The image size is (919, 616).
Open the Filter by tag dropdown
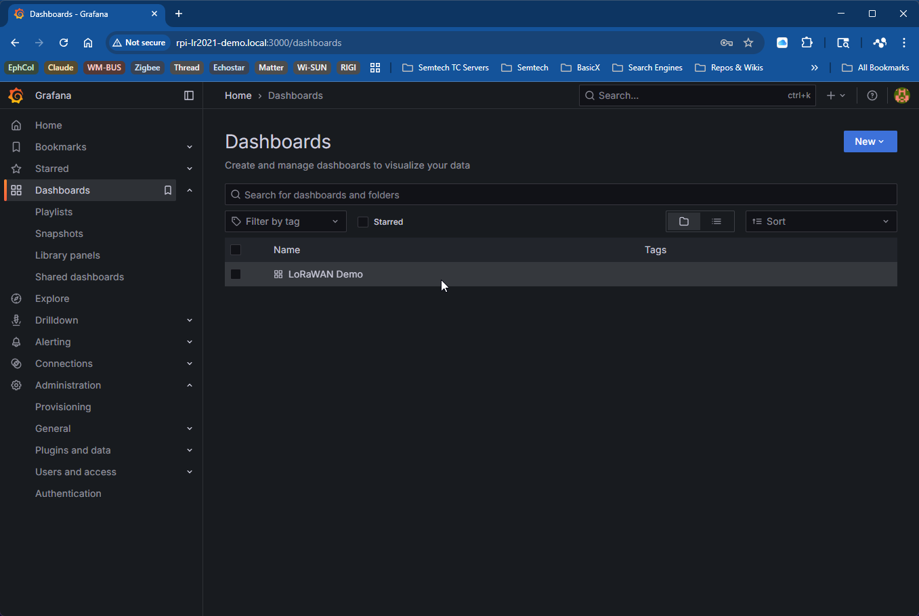(x=286, y=221)
